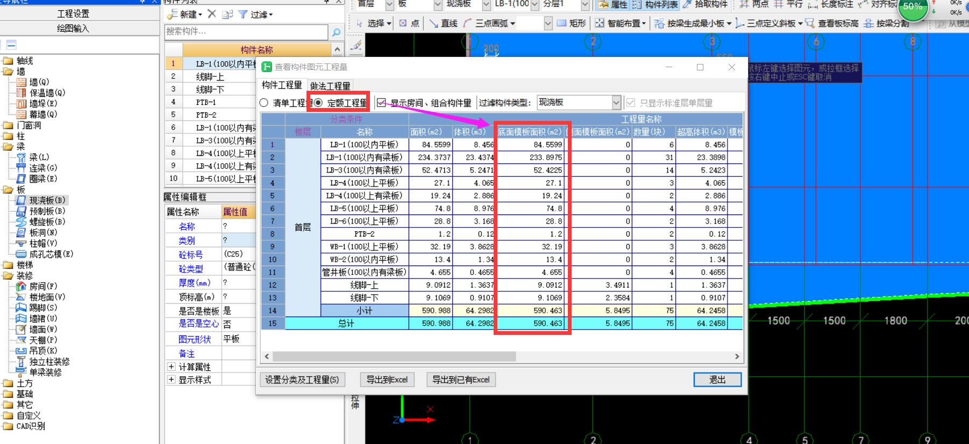Open the 绘图输入 navigation section
Image resolution: width=969 pixels, height=444 pixels.
[73, 28]
